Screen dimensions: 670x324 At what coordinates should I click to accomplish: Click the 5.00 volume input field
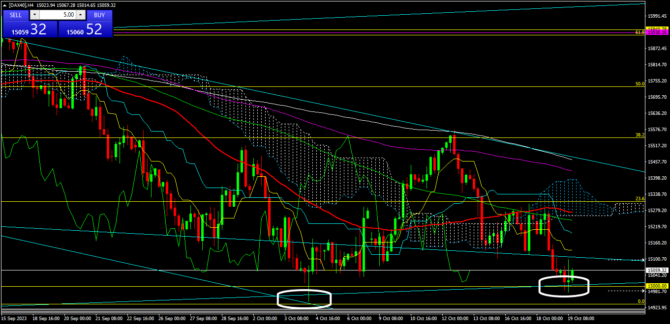click(57, 15)
